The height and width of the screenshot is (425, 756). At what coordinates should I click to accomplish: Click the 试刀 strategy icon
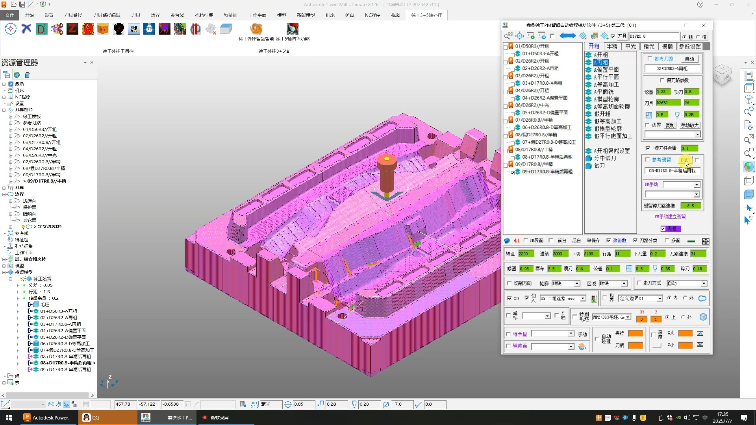pyautogui.click(x=589, y=166)
